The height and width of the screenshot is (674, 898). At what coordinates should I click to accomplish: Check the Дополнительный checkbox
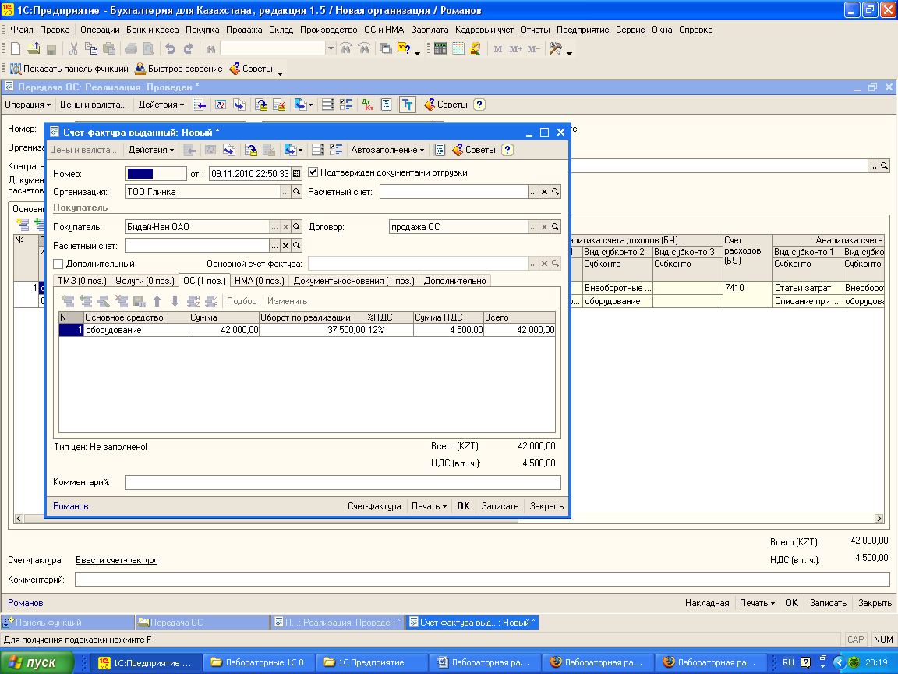(x=58, y=264)
